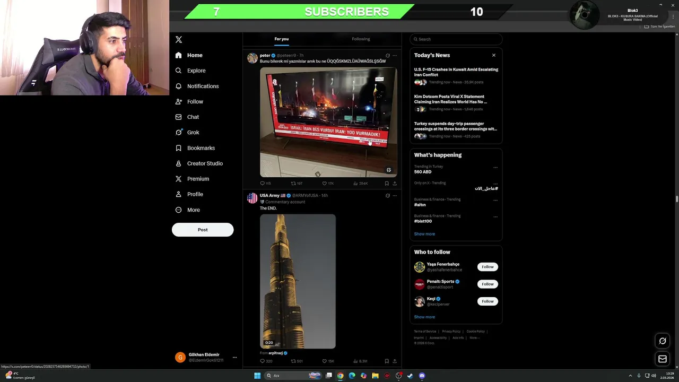Play the Burj Khalifa video in USA Army post

point(298,281)
